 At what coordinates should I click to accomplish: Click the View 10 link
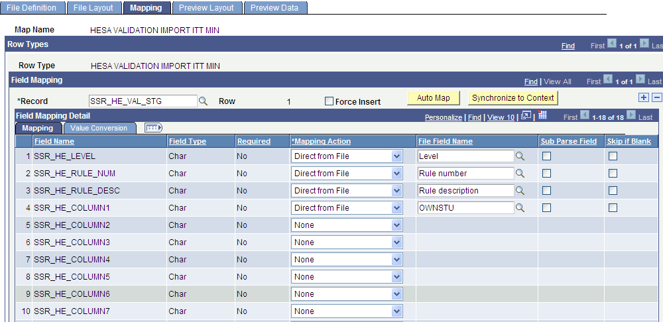coord(501,117)
